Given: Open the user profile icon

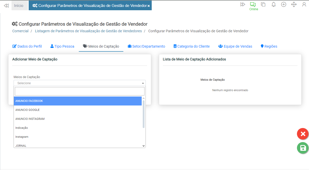Looking at the screenshot, I should [304, 4].
